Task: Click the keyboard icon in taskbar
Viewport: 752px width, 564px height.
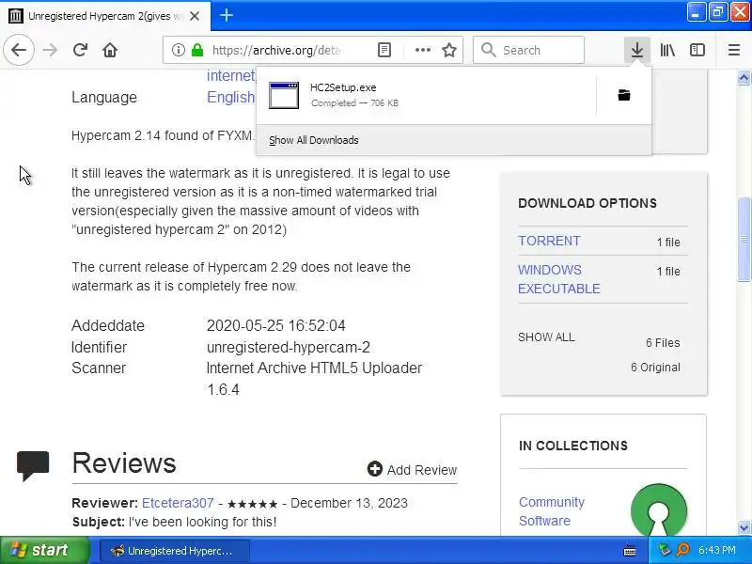Action: coord(630,551)
